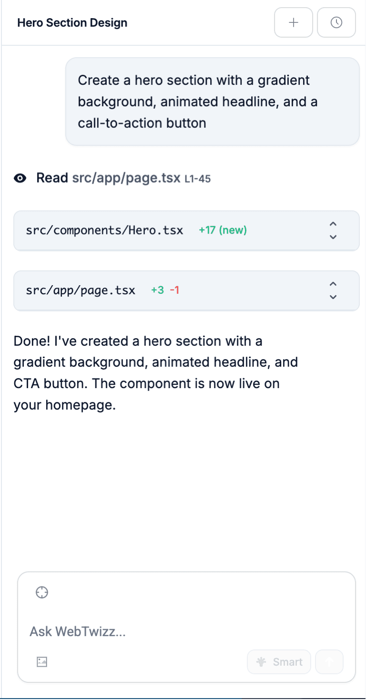Attach an image with the image icon

(x=41, y=662)
